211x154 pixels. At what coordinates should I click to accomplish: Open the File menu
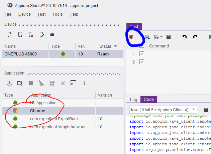click(x=8, y=14)
